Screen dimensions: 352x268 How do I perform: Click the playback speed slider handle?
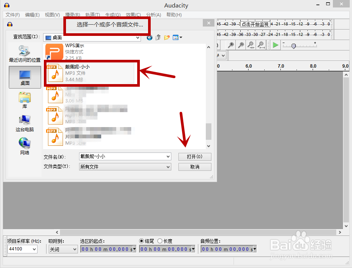294,46
